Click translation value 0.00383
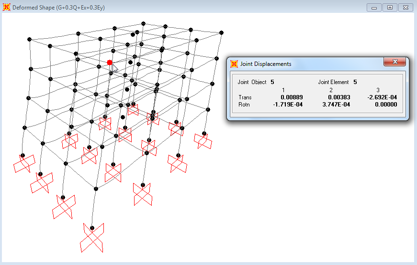This screenshot has height=265, width=417. 339,97
